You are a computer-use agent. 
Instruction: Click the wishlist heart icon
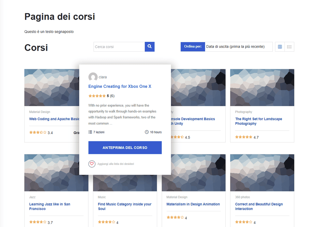tap(92, 164)
